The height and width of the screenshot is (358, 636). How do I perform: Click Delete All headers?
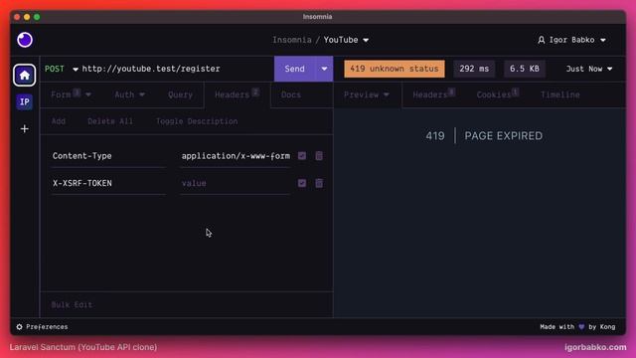[x=110, y=121]
